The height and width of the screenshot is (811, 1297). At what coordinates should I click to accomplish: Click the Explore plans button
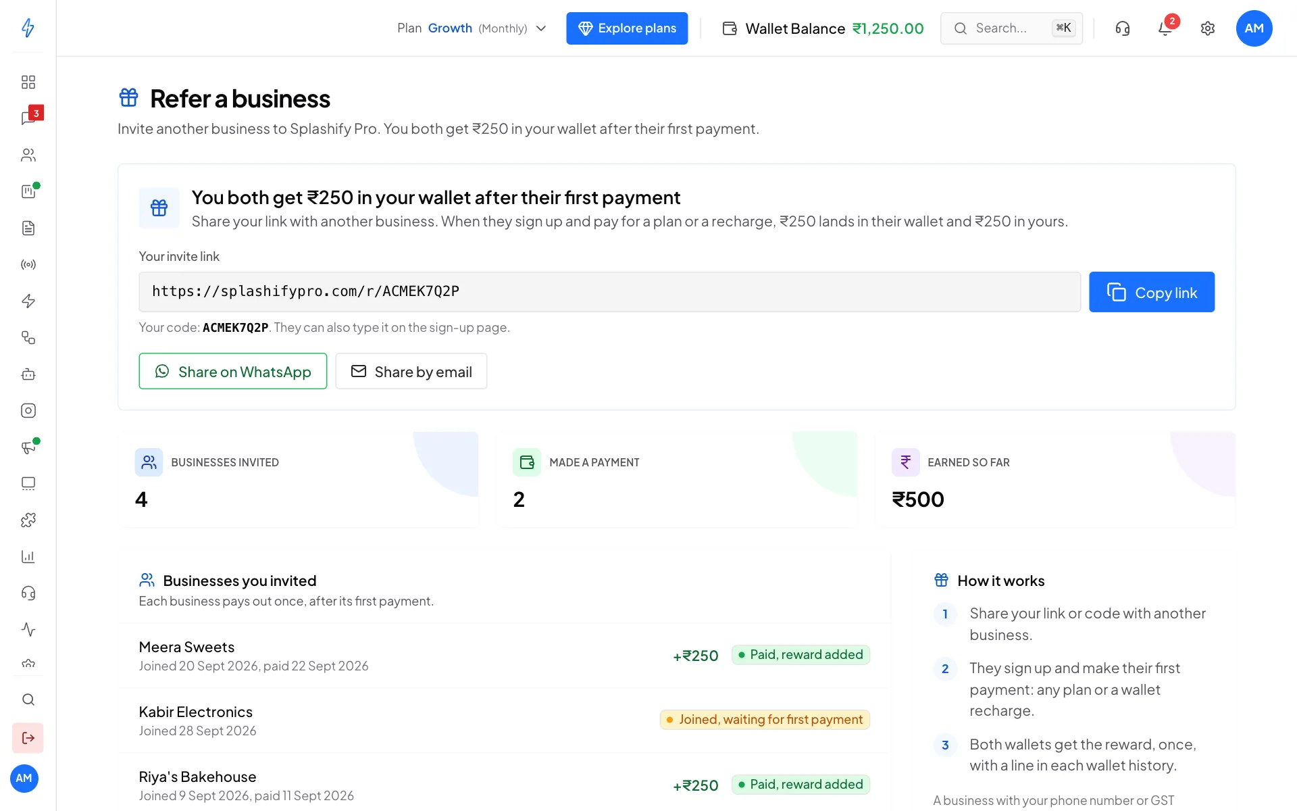point(627,28)
